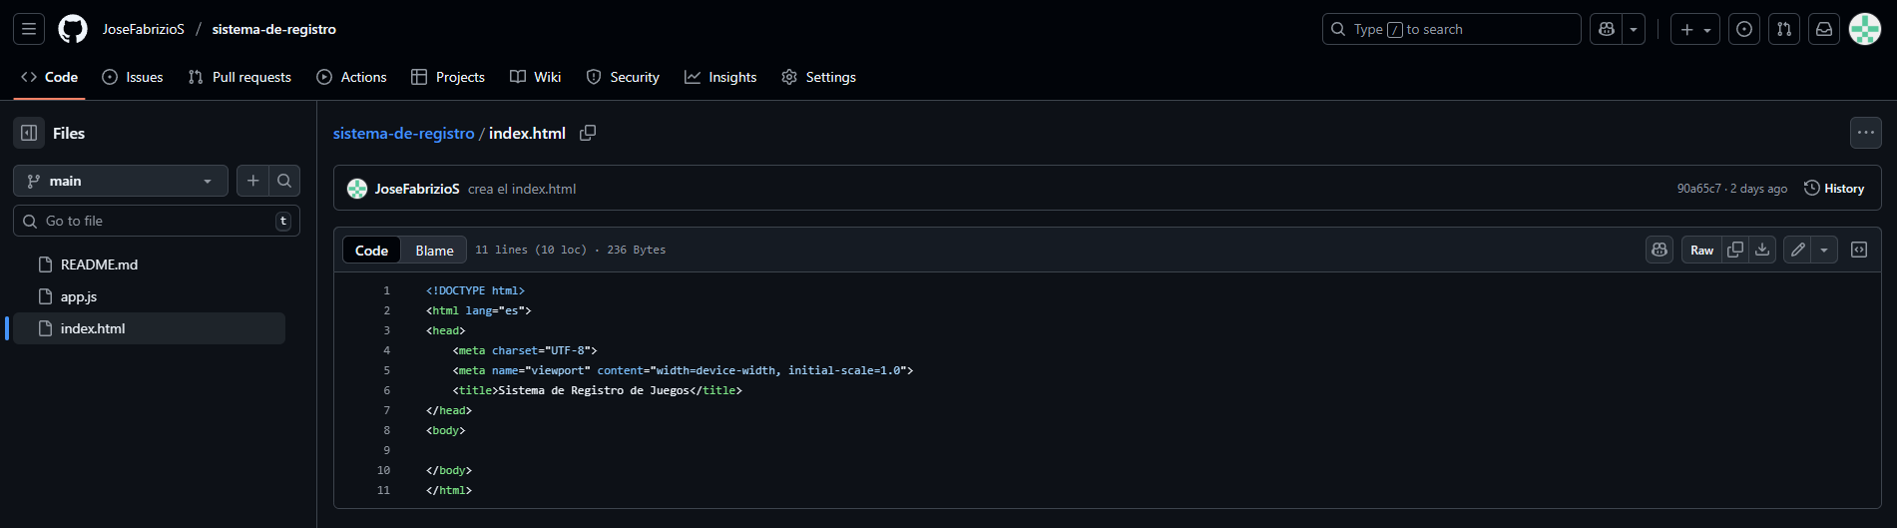1897x528 pixels.
Task: Switch to Blame view toggle
Action: coord(434,251)
